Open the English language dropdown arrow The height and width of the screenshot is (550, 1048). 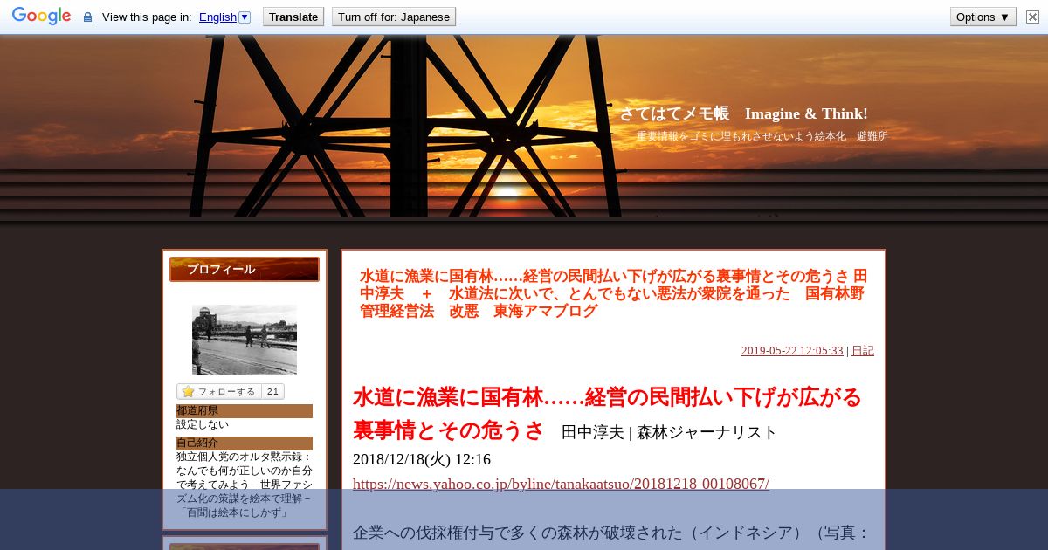(x=245, y=17)
